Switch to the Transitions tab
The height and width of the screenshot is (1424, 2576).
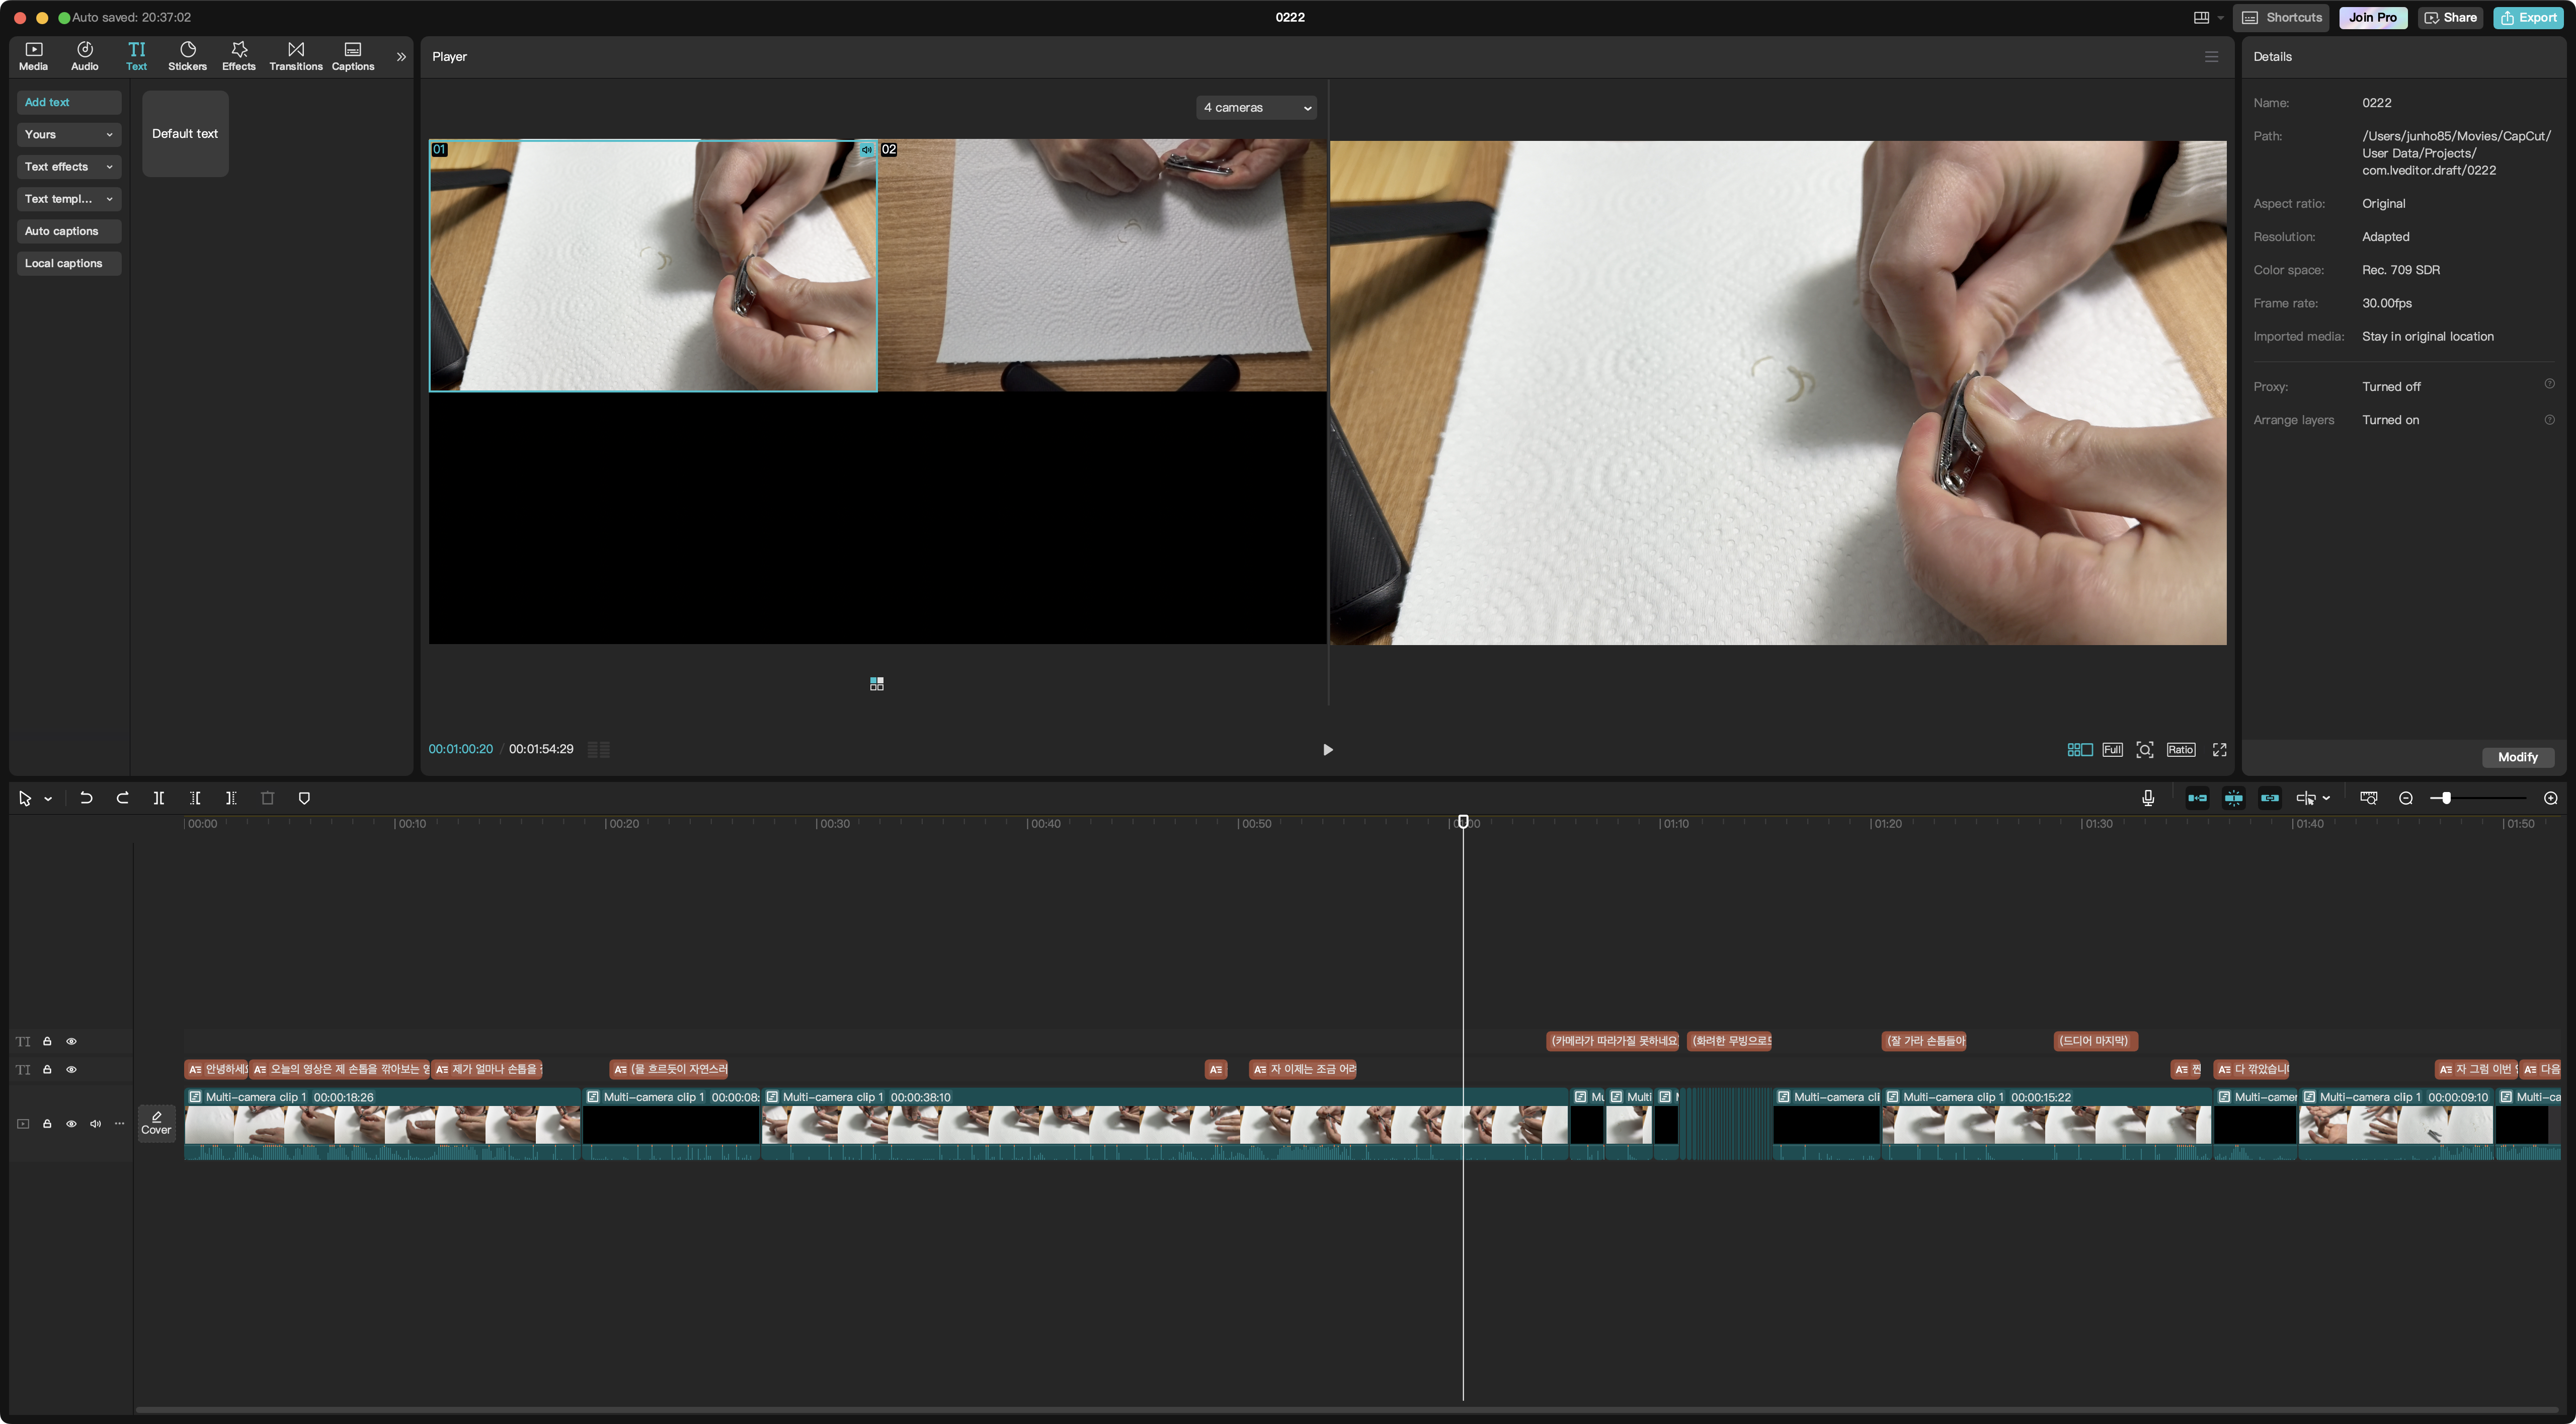pyautogui.click(x=295, y=56)
